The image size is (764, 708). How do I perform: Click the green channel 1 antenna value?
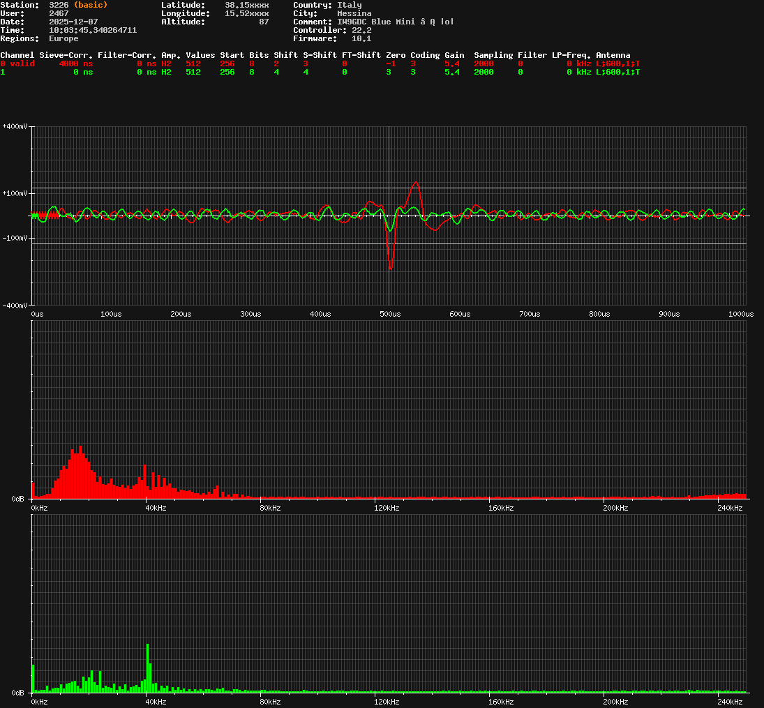click(x=617, y=72)
